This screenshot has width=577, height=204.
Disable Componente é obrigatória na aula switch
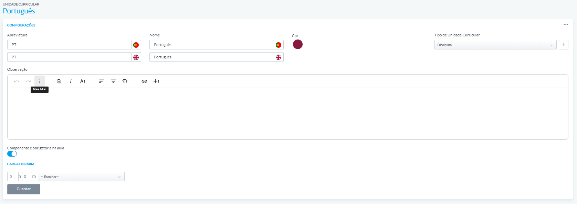(12, 154)
